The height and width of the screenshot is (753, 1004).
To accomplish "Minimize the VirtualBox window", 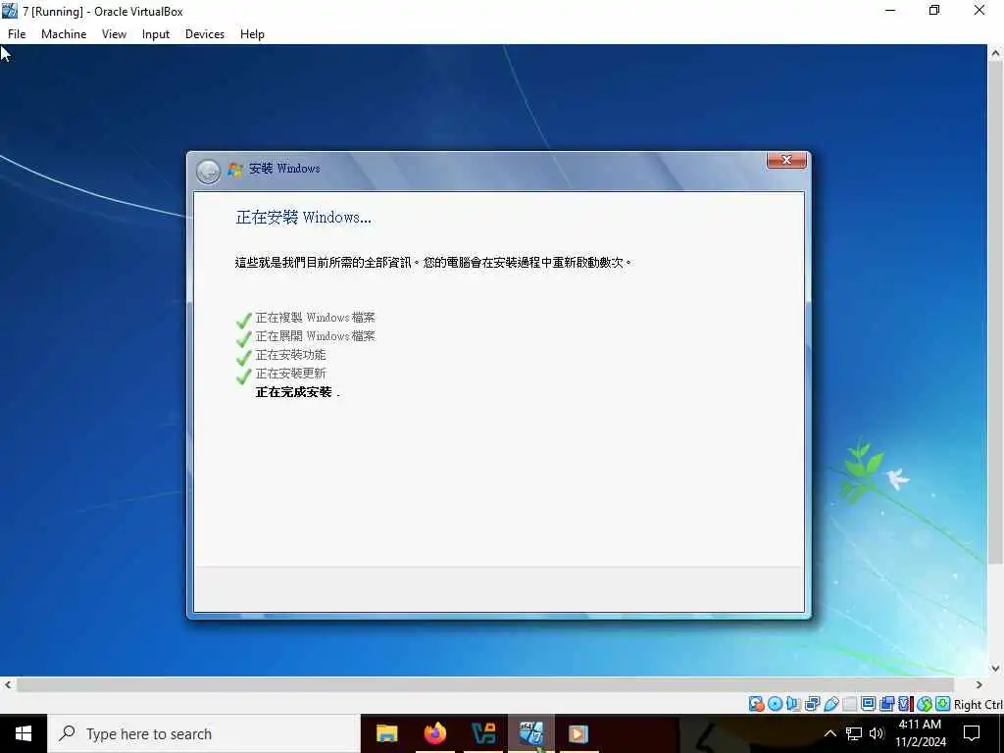I will coord(890,10).
